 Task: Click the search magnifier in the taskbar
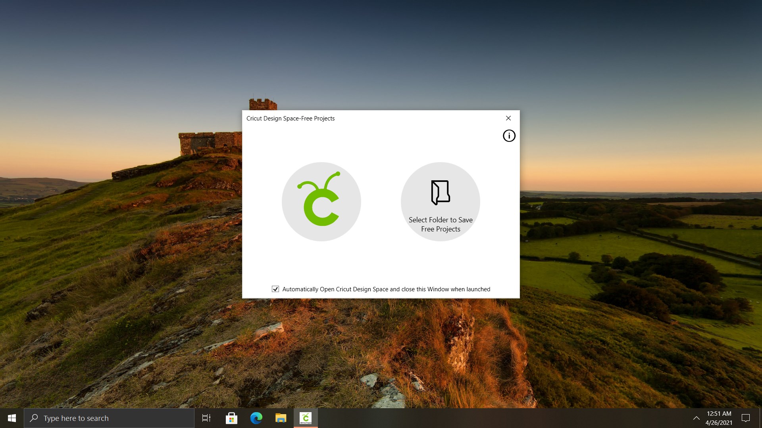34,418
